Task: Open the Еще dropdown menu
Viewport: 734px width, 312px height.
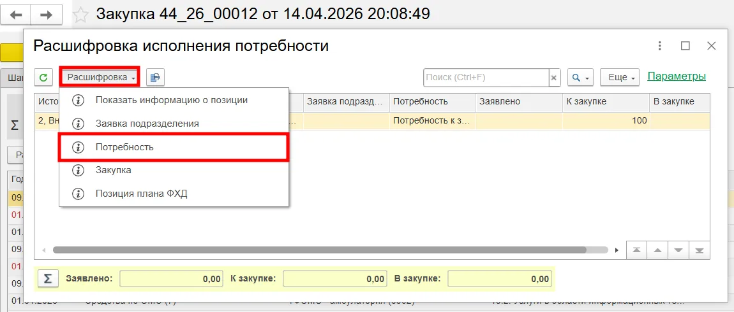Action: (620, 78)
